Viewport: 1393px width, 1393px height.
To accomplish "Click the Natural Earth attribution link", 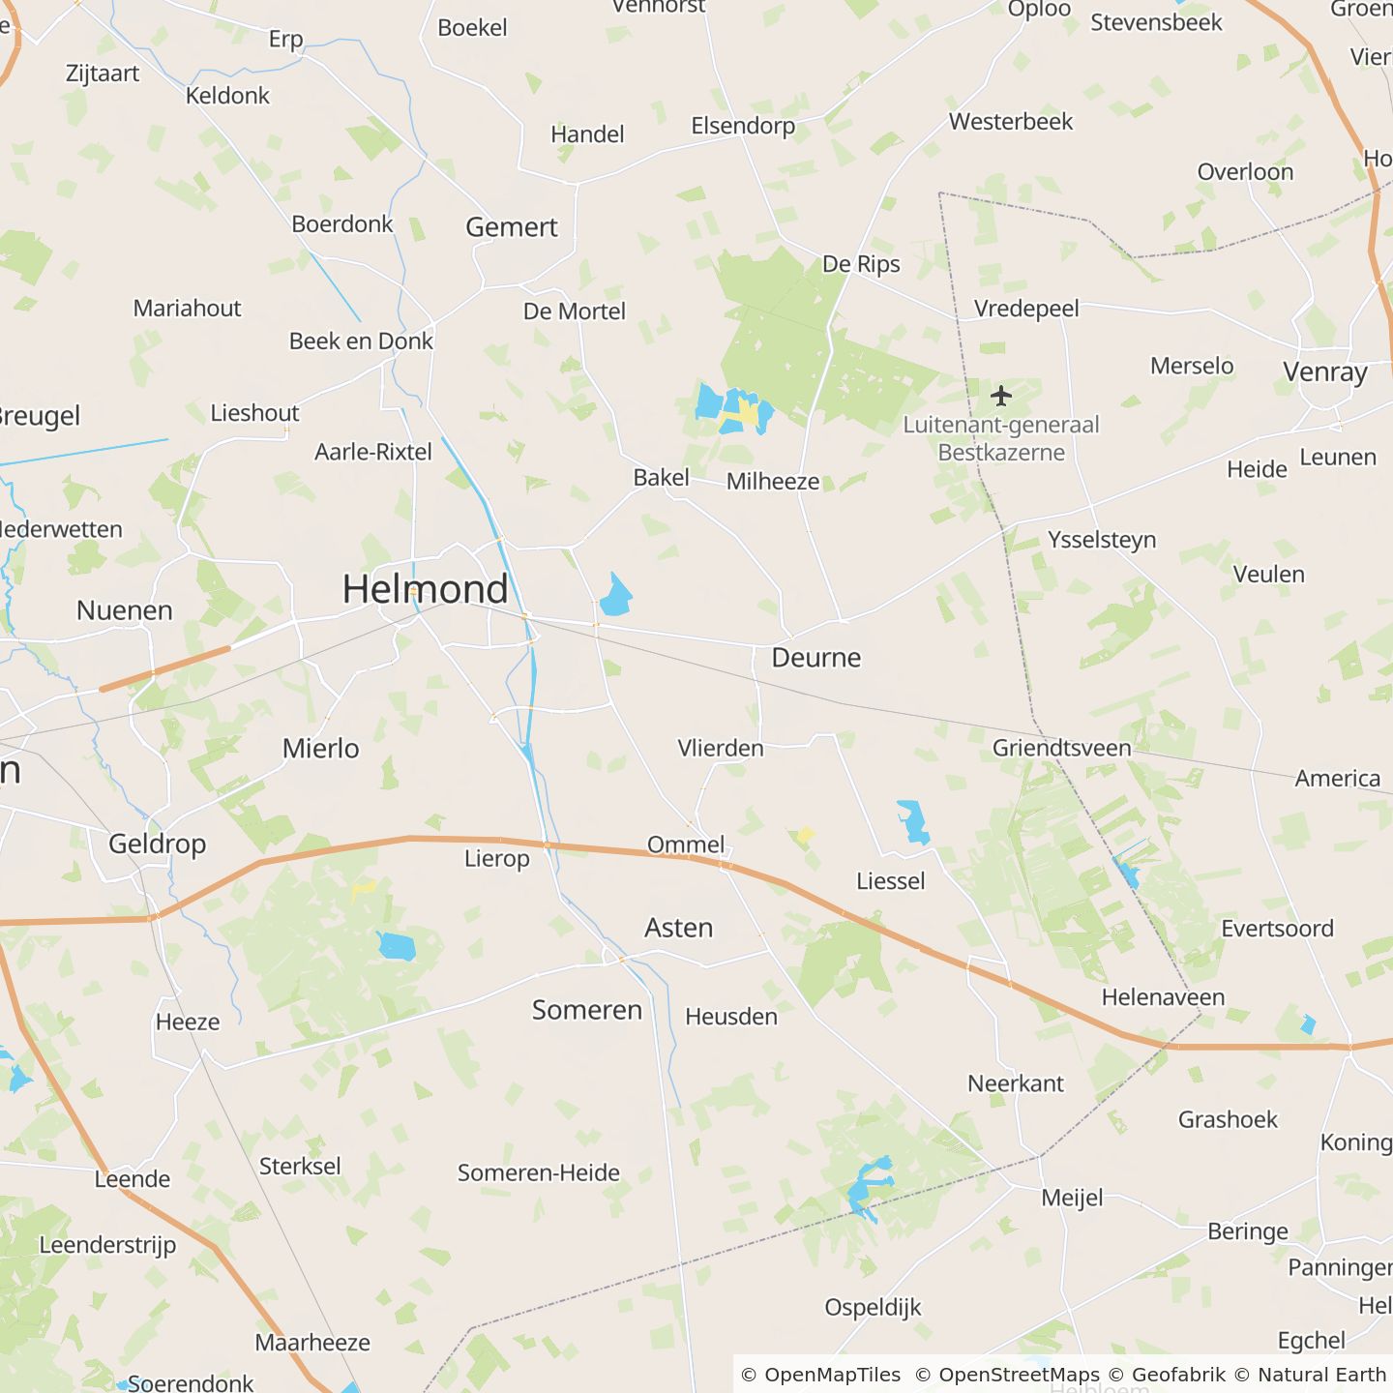I will pyautogui.click(x=1311, y=1375).
